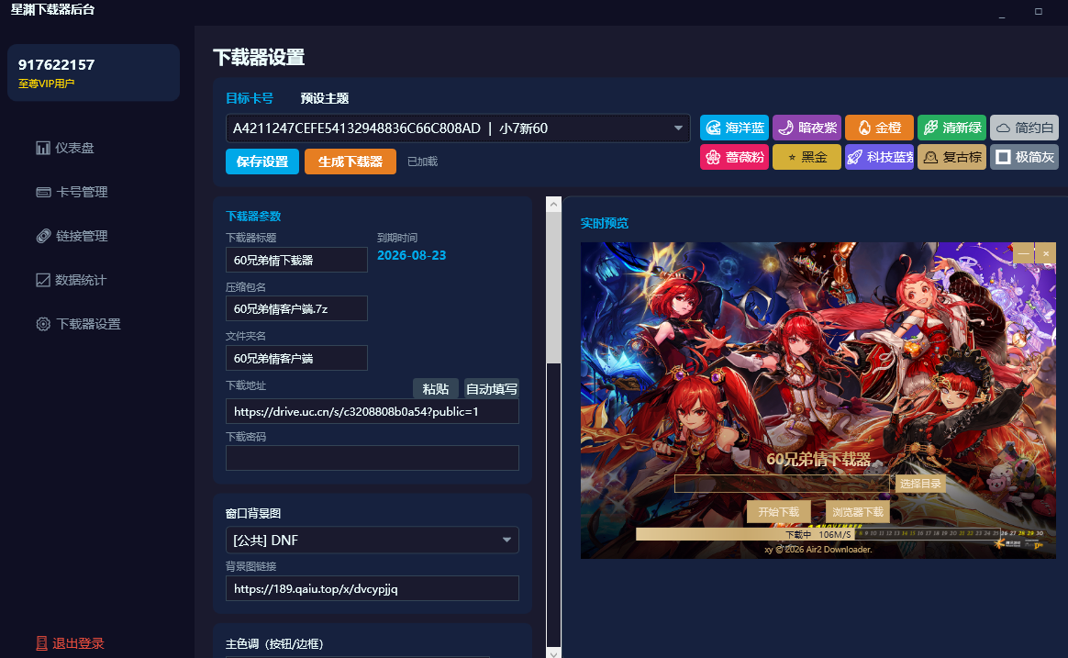Apply the 清新绿 fresh green theme
Viewport: 1068px width, 658px height.
tap(951, 128)
